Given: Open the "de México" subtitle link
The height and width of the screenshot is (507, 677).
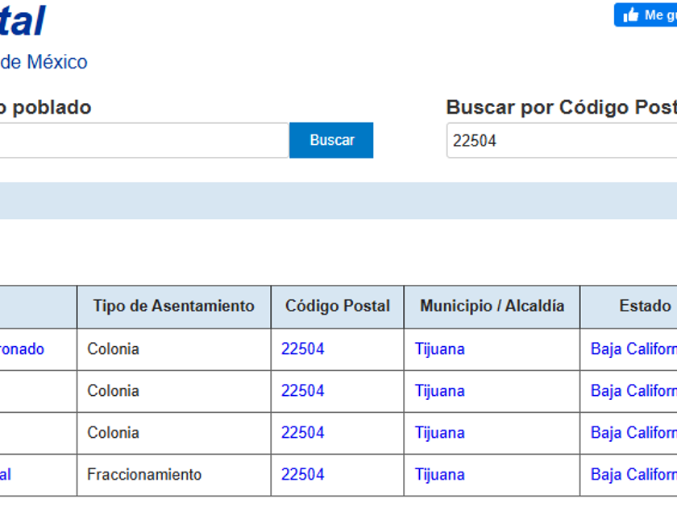Looking at the screenshot, I should tap(44, 62).
